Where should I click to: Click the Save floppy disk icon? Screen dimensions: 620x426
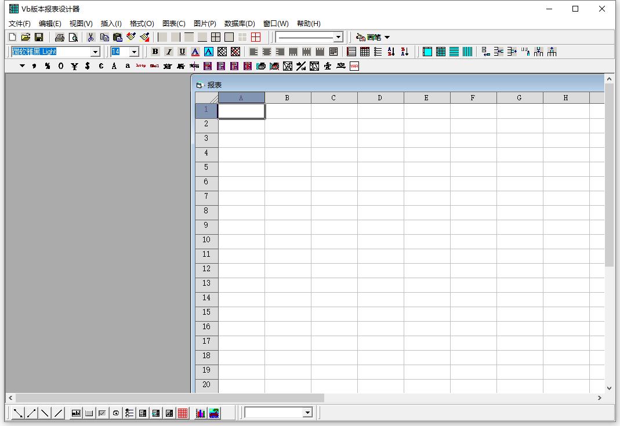coord(39,37)
